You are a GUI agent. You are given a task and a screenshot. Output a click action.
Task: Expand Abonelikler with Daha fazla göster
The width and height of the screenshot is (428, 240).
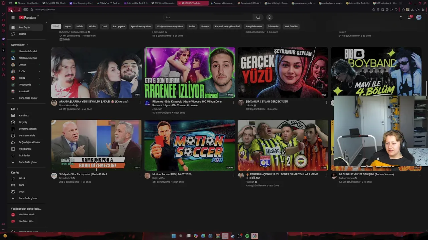coord(27,98)
